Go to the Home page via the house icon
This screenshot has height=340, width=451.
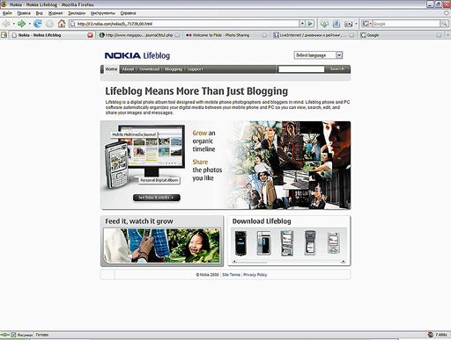(x=62, y=24)
